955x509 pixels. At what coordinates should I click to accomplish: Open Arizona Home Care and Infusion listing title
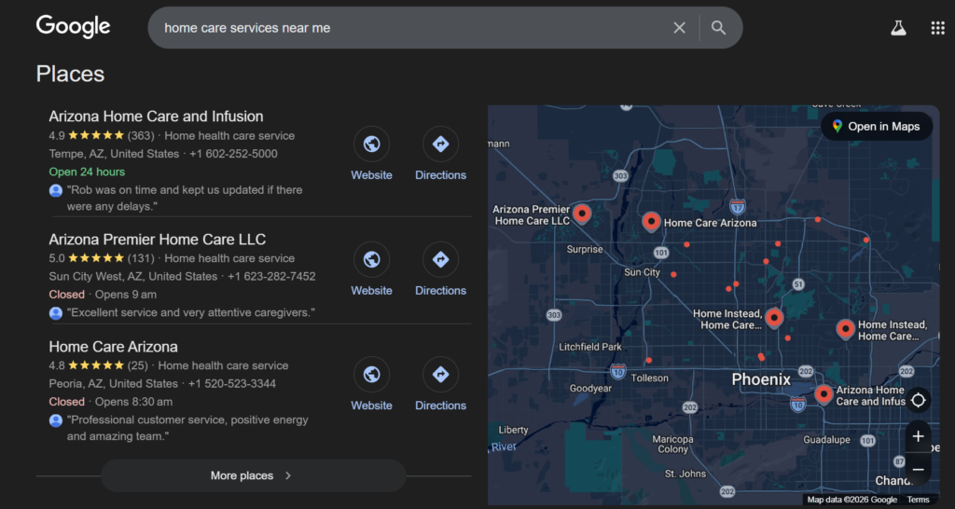pyautogui.click(x=156, y=117)
